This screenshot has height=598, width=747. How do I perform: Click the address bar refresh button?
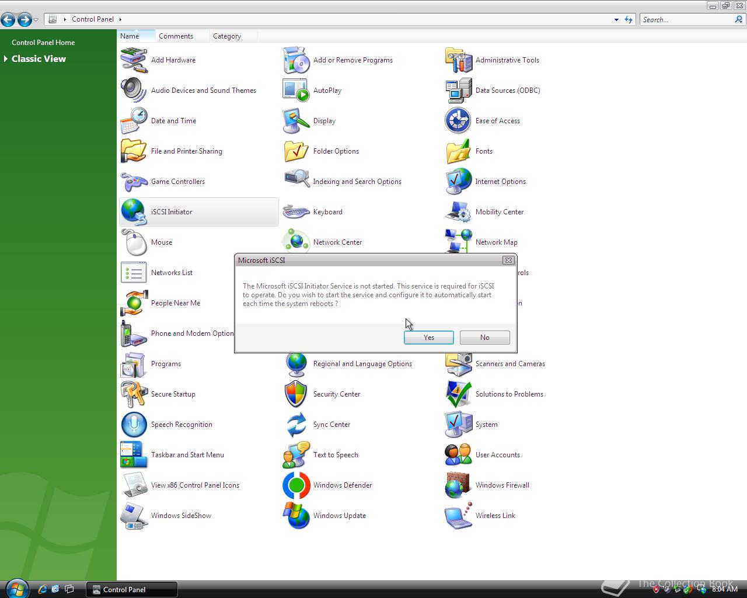click(629, 20)
